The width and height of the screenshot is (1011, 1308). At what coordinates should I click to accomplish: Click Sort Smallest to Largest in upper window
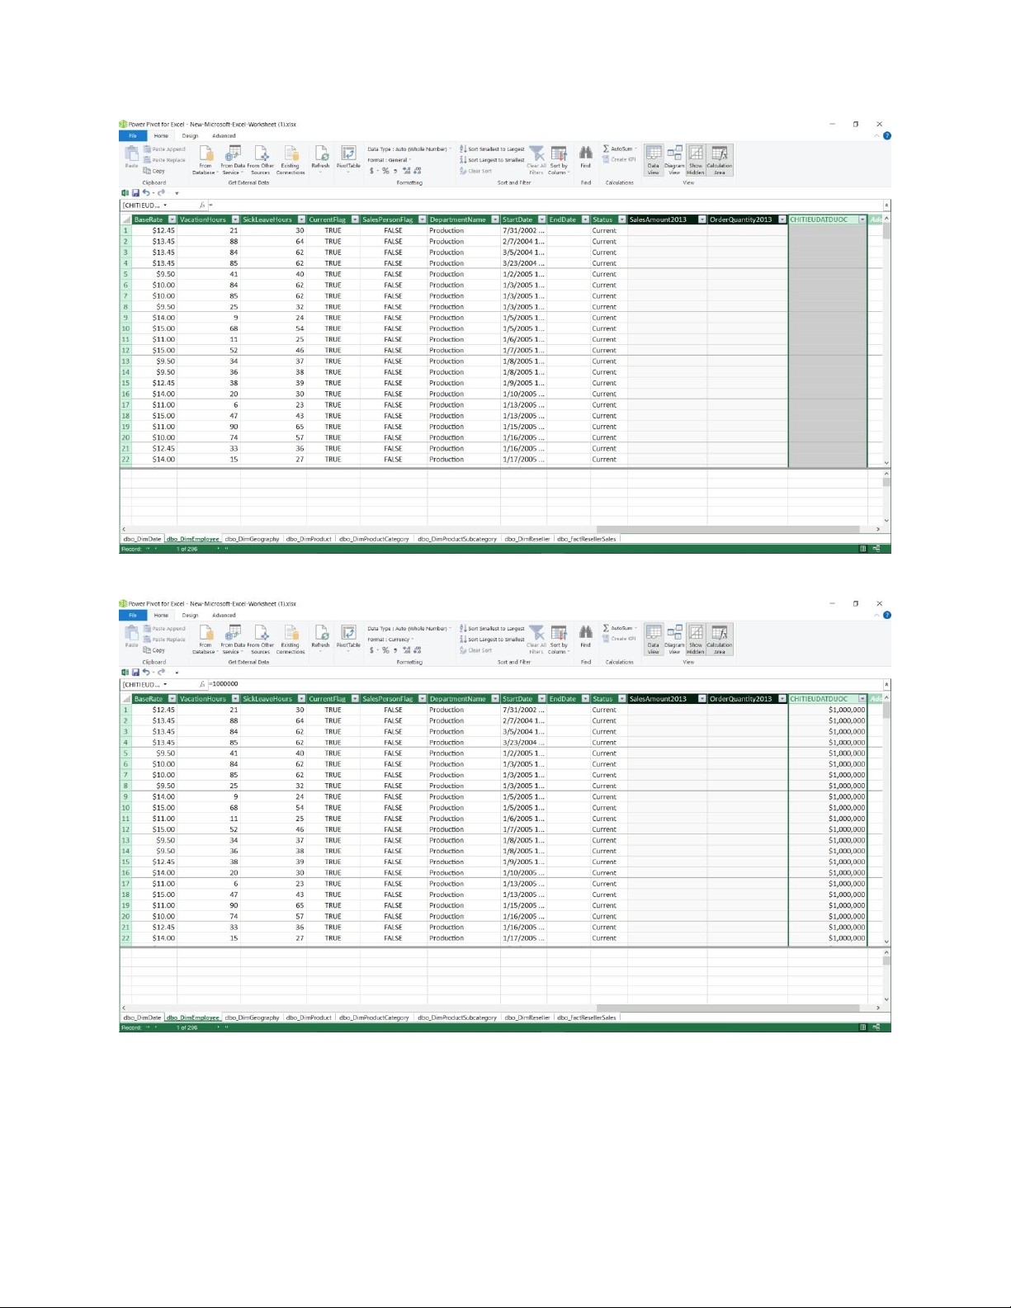tap(495, 149)
